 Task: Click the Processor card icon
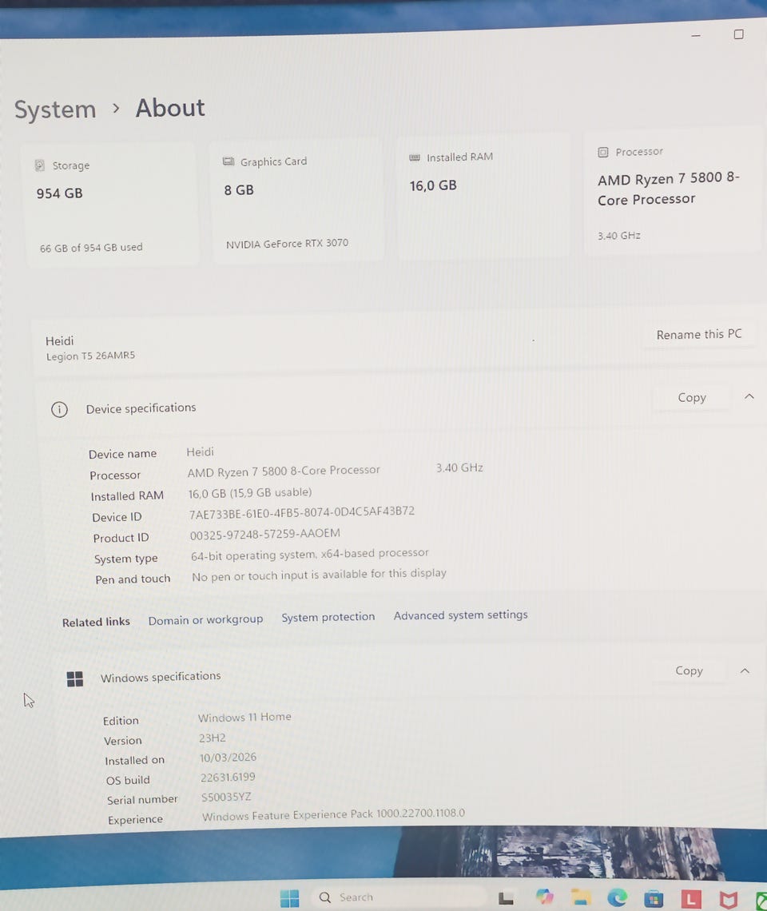603,152
